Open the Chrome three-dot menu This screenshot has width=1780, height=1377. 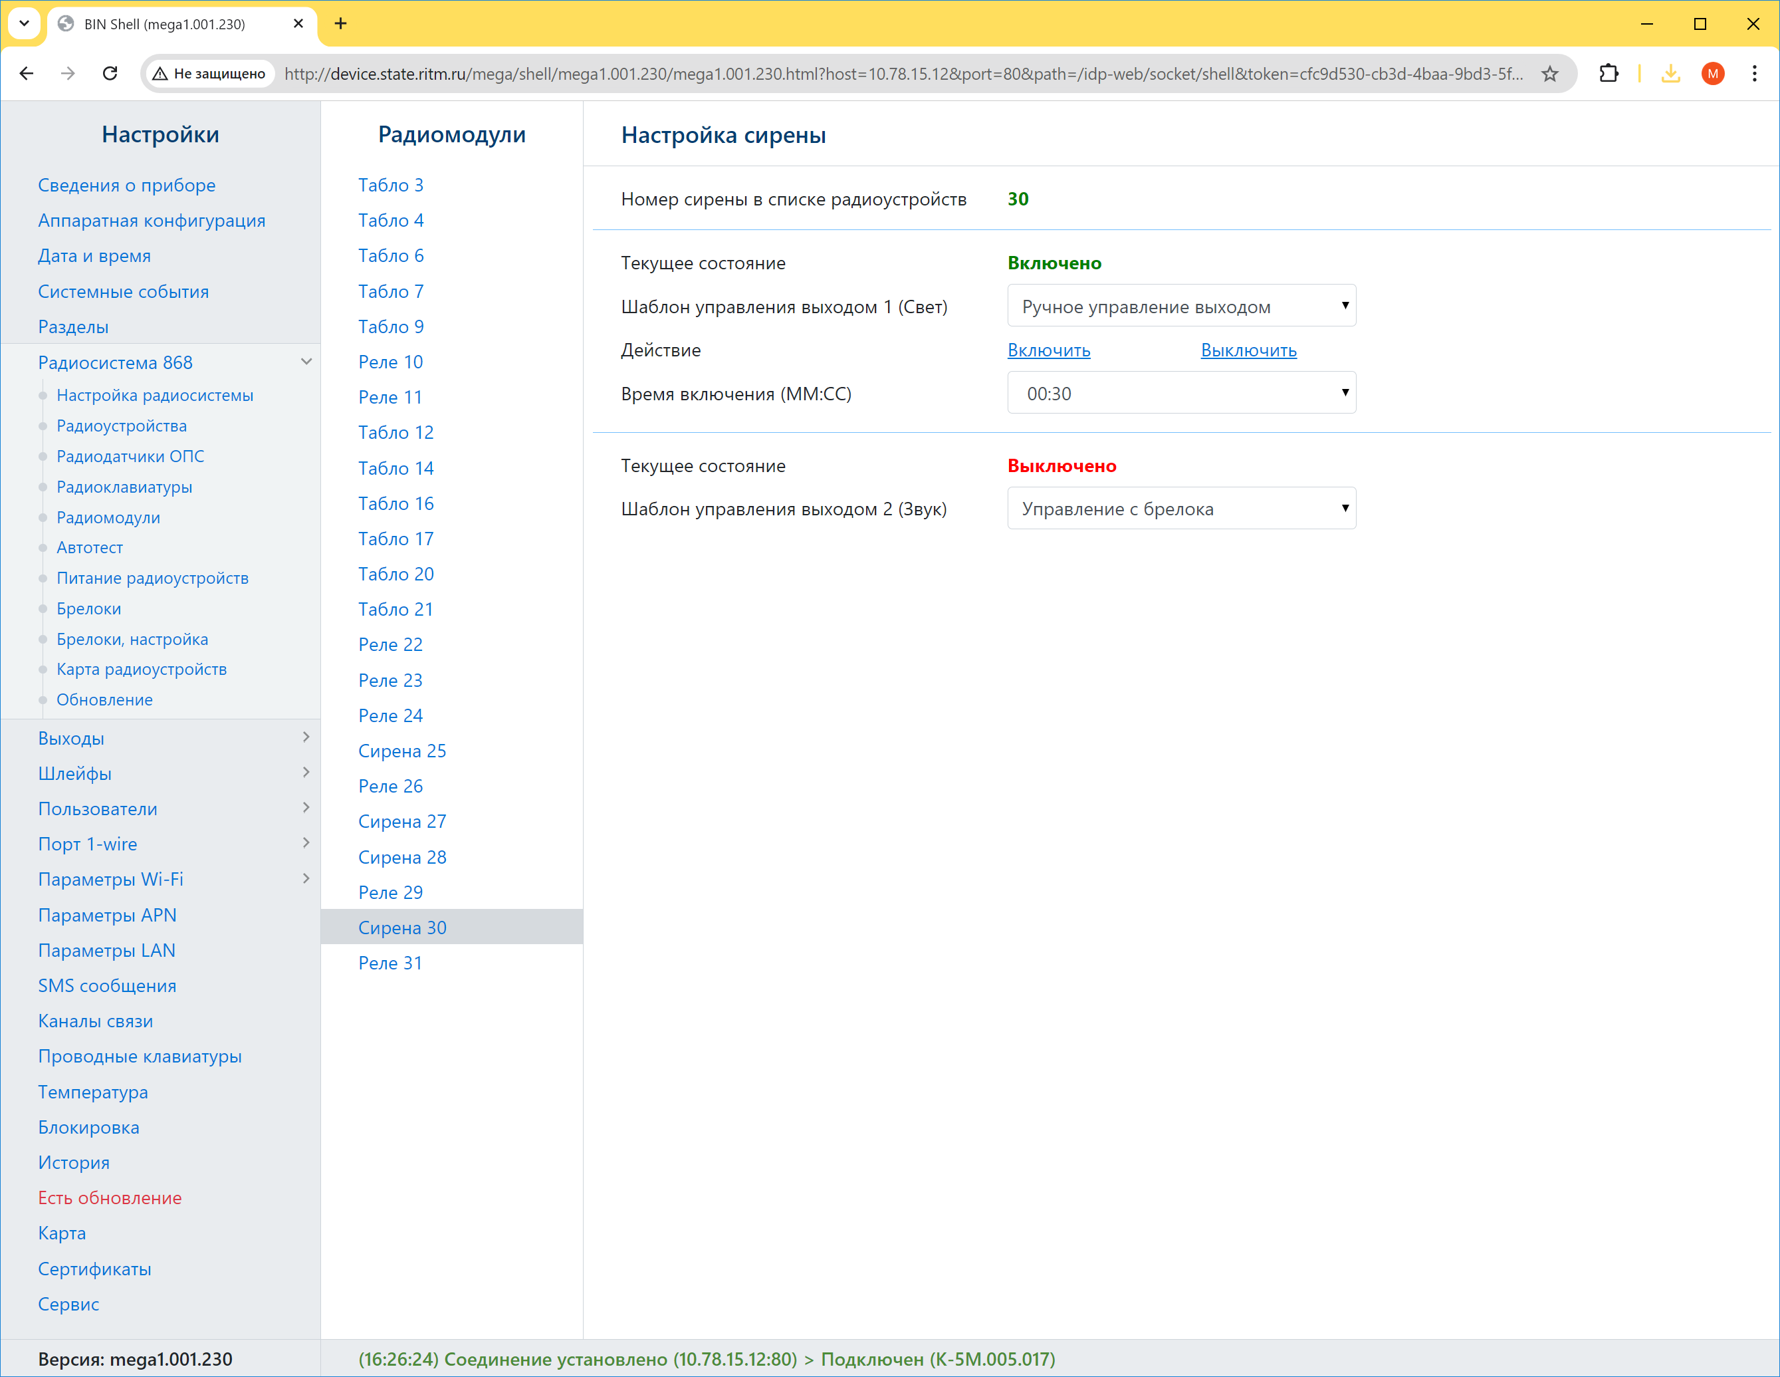pyautogui.click(x=1754, y=73)
